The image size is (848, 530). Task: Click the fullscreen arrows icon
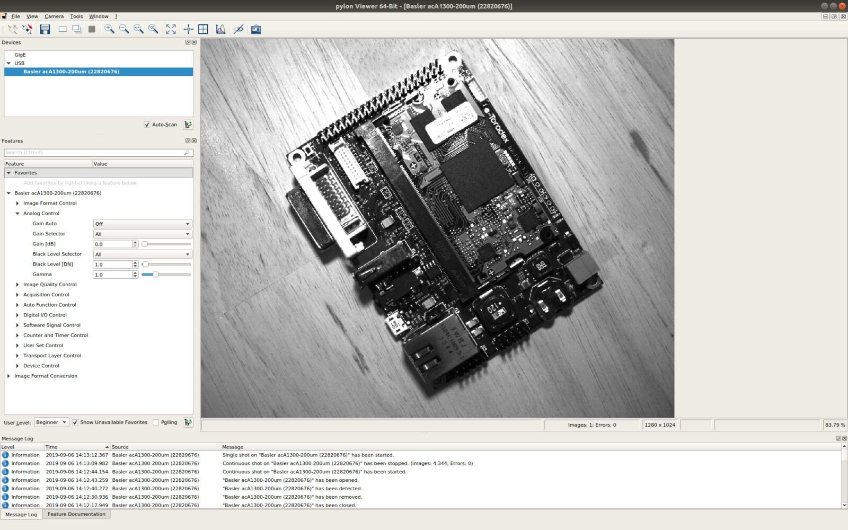[171, 29]
